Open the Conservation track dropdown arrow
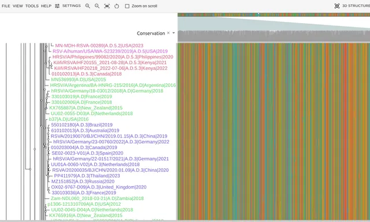Image resolution: width=370 pixels, height=222 pixels. (173, 33)
